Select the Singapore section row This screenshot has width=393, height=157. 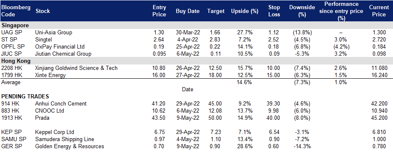(x=197, y=26)
